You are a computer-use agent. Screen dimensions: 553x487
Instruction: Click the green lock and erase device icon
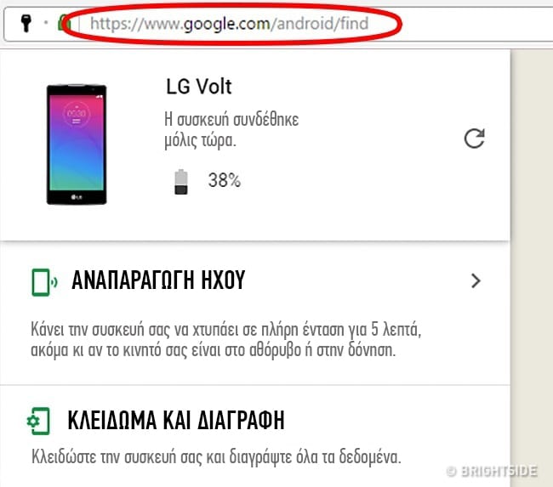pyautogui.click(x=38, y=421)
